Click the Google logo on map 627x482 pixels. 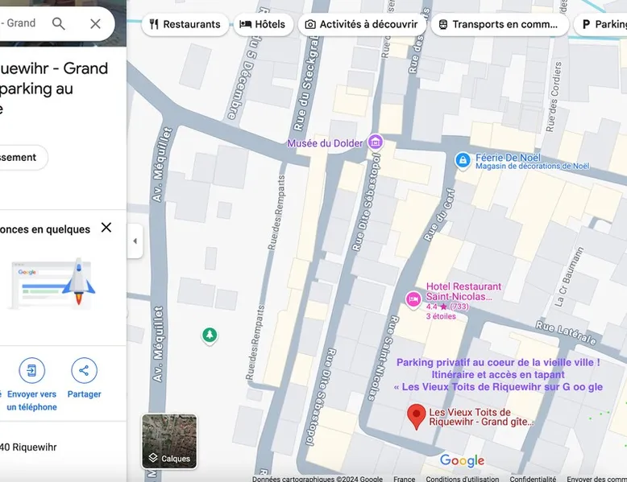[463, 460]
